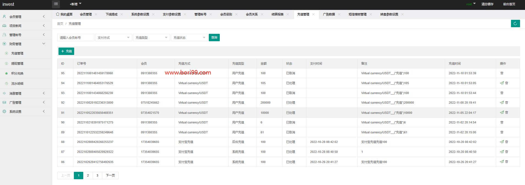Image resolution: width=525 pixels, height=185 pixels.
Task: Expand 会员管理 sidebar menu
Action: click(26, 17)
